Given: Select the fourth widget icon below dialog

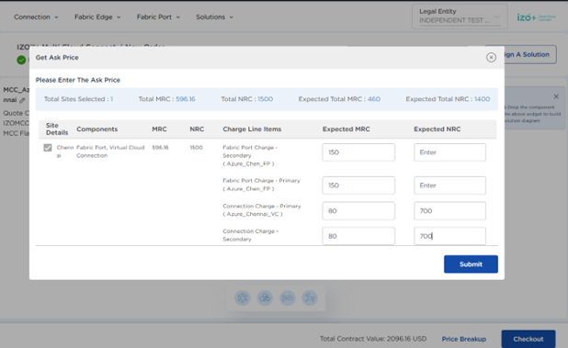Looking at the screenshot, I should coord(310,298).
